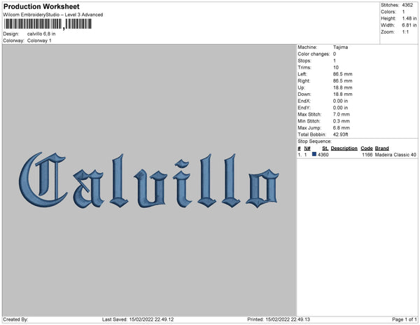Click the 'Colorway 1' value

click(39, 41)
